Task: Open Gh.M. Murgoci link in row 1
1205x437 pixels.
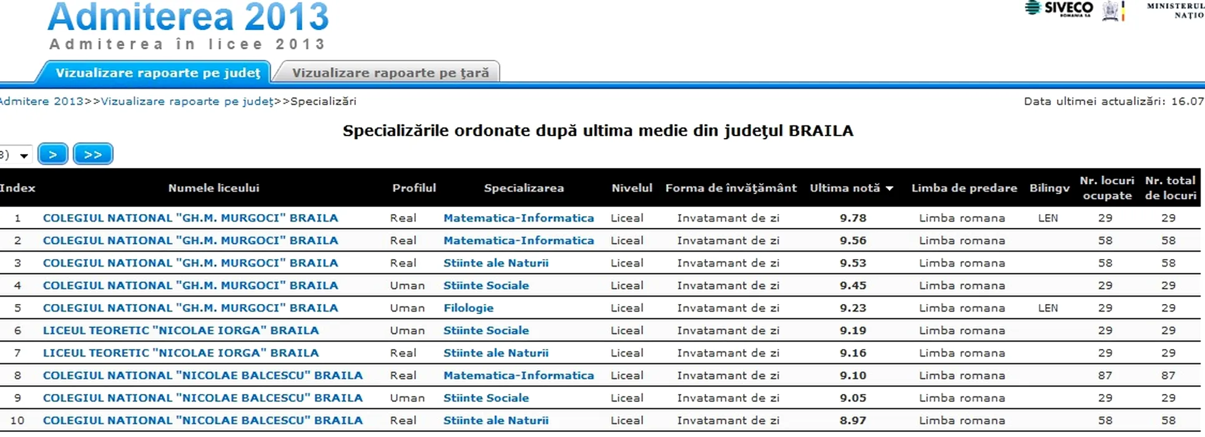Action: (x=190, y=218)
